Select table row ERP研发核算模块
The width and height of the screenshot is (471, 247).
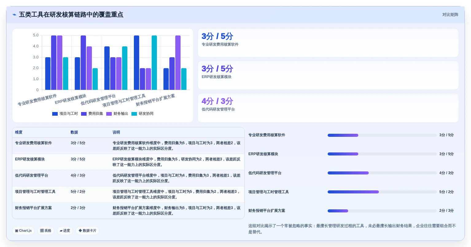128,162
